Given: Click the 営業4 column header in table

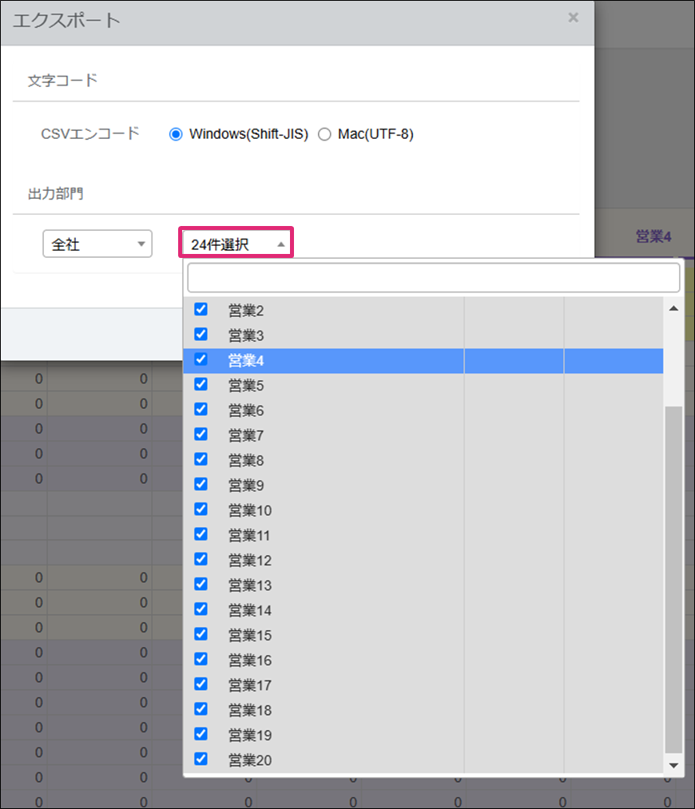Looking at the screenshot, I should pos(653,236).
